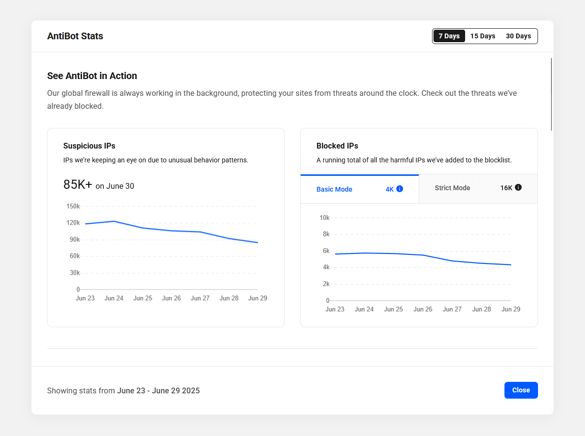Image resolution: width=585 pixels, height=436 pixels.
Task: Open the Strict Mode tab
Action: (452, 188)
